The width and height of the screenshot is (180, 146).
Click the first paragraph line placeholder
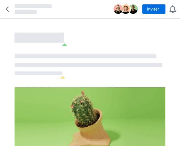[x=85, y=56]
